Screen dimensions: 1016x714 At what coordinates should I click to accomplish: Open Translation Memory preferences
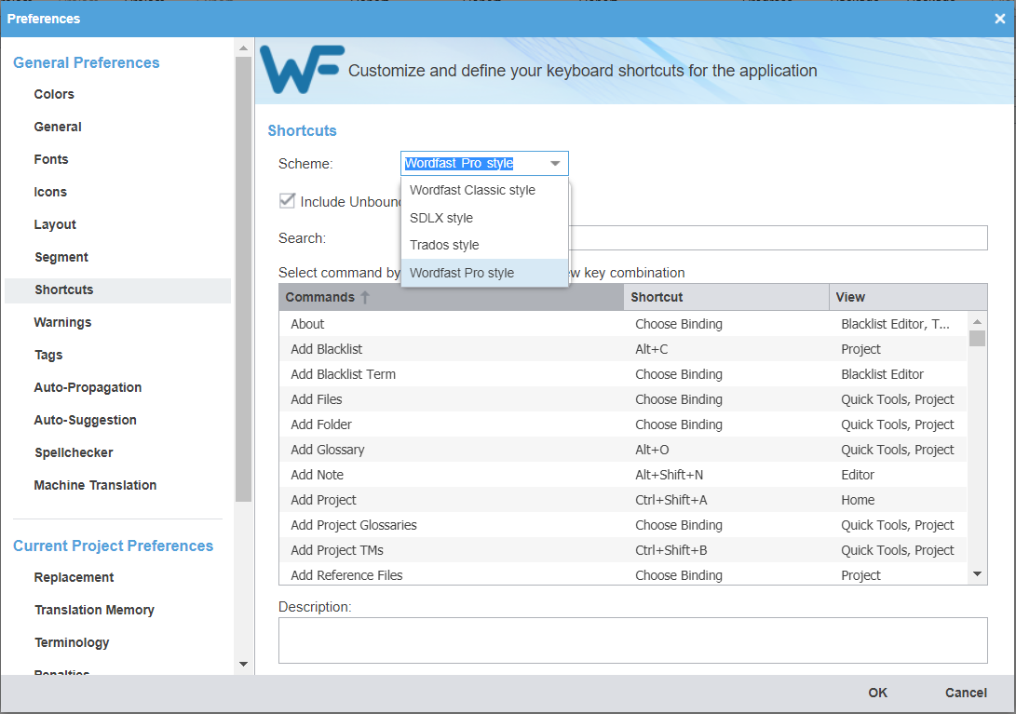[95, 610]
